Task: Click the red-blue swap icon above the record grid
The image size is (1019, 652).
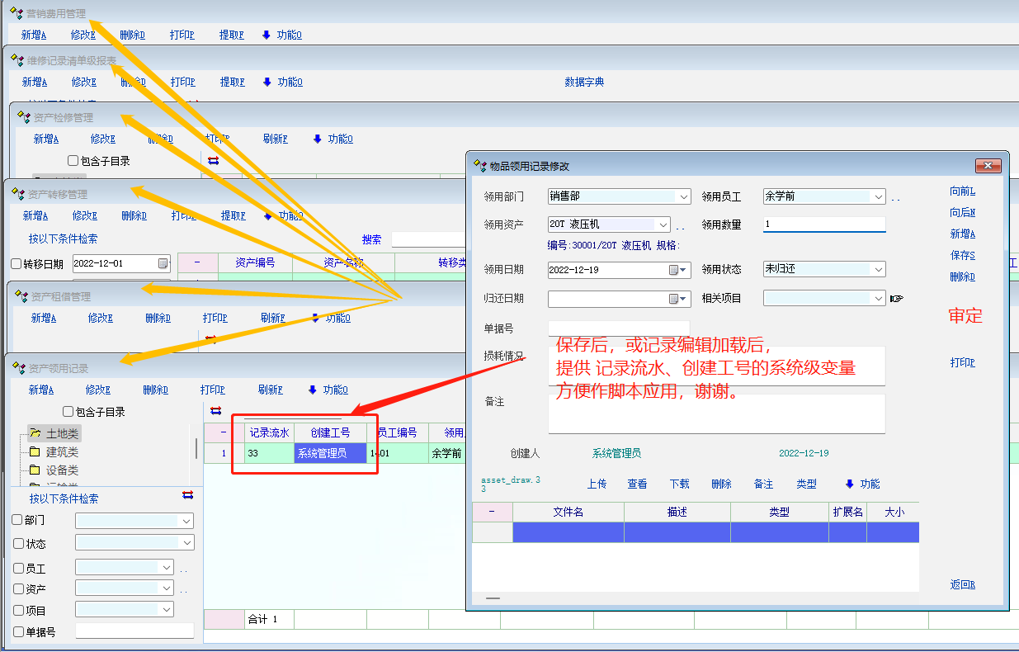Action: (x=216, y=410)
